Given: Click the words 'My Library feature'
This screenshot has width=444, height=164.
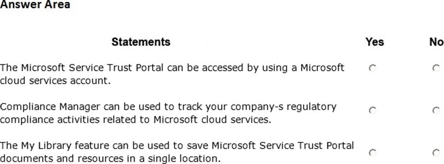Looking at the screenshot, I should pyautogui.click(x=65, y=146).
